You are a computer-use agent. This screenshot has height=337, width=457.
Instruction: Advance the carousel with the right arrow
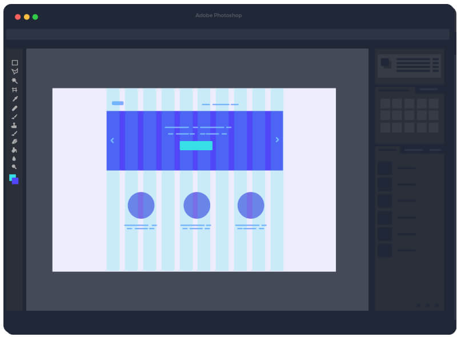coord(278,139)
